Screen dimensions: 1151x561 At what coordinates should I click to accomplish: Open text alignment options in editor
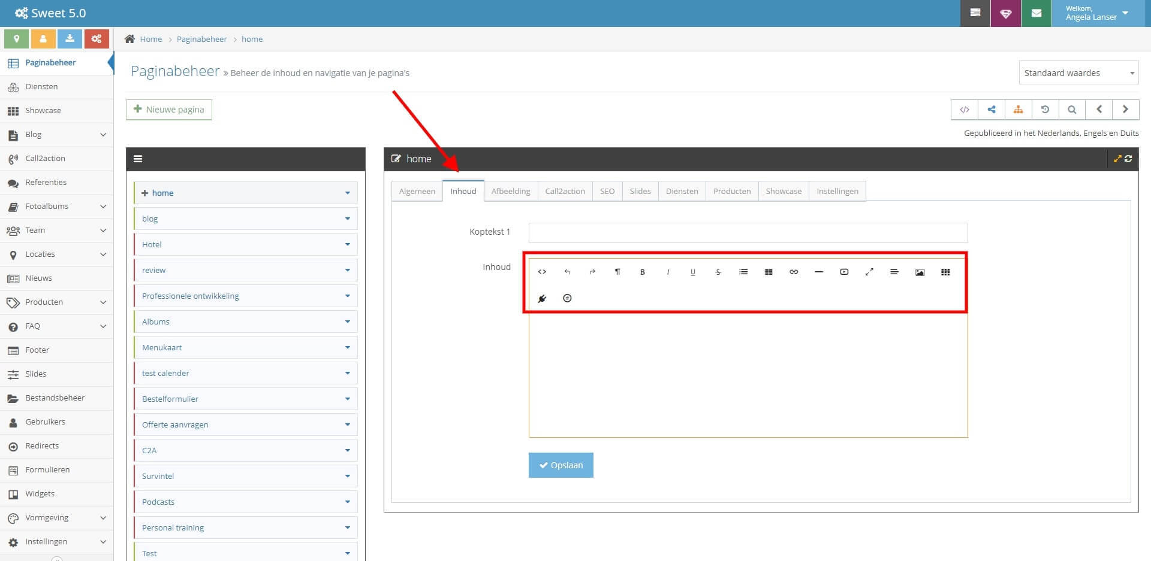point(894,272)
